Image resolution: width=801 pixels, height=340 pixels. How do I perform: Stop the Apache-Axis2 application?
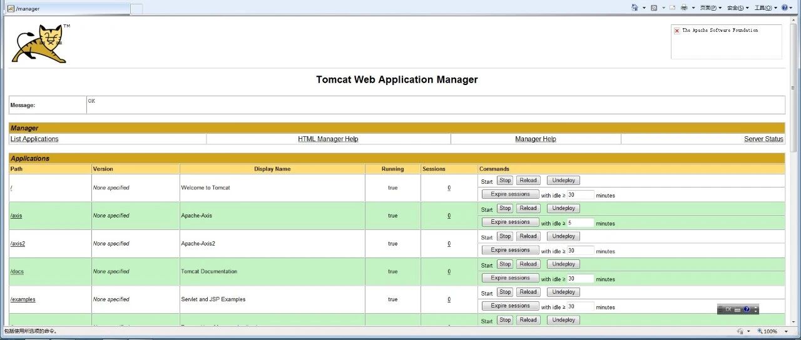pyautogui.click(x=505, y=236)
